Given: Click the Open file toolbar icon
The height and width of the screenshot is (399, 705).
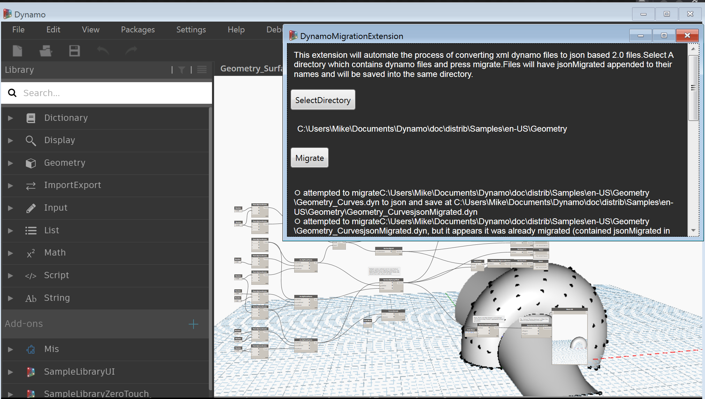Looking at the screenshot, I should tap(46, 51).
